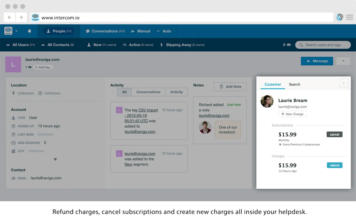The width and height of the screenshot is (356, 222).
Task: Click the Intercom logo in the app header
Action: pyautogui.click(x=8, y=31)
